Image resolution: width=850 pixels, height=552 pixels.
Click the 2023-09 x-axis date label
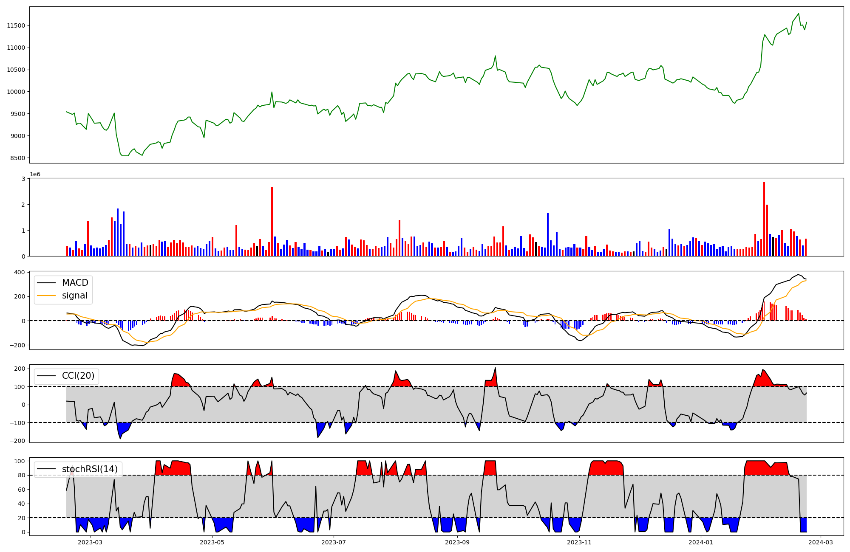[x=457, y=542]
